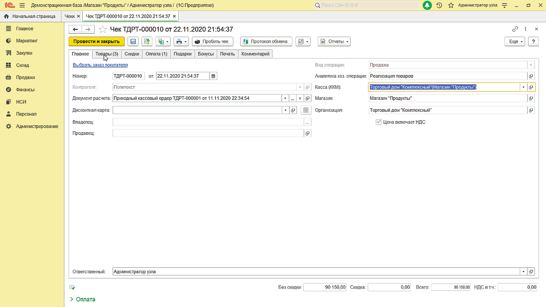Image resolution: width=546 pixels, height=307 pixels.
Task: Open the Оплата (1) tab
Action: pyautogui.click(x=156, y=54)
